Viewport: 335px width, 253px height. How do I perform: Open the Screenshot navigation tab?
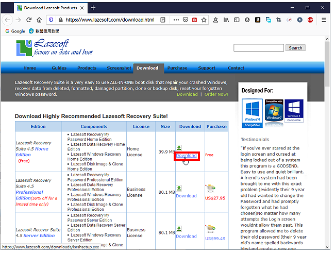119,68
